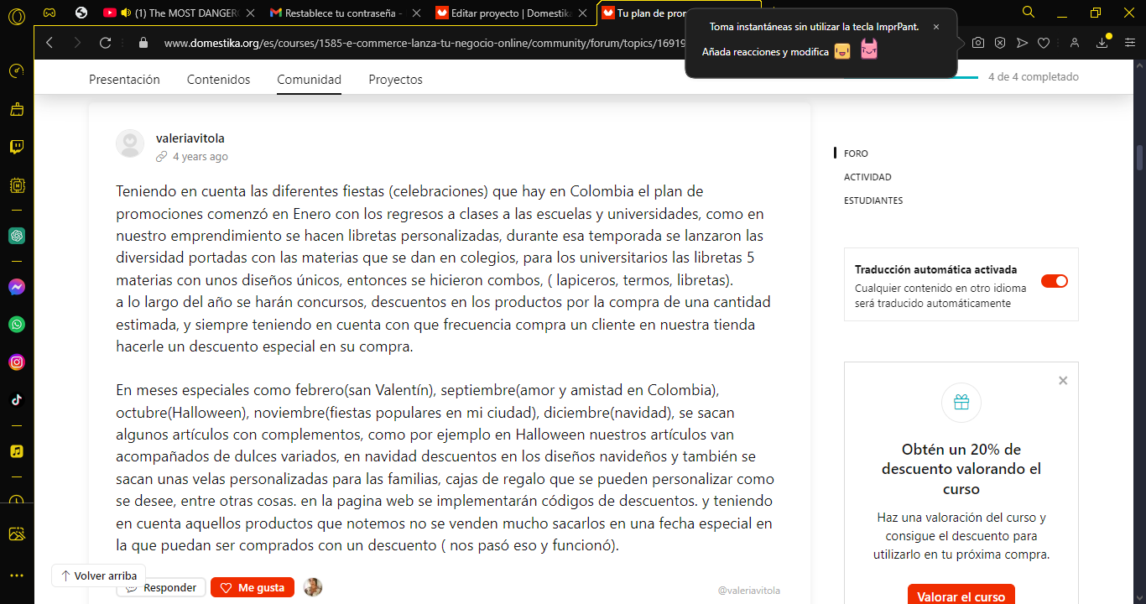Reload the current page
Image resolution: width=1146 pixels, height=604 pixels.
[105, 43]
